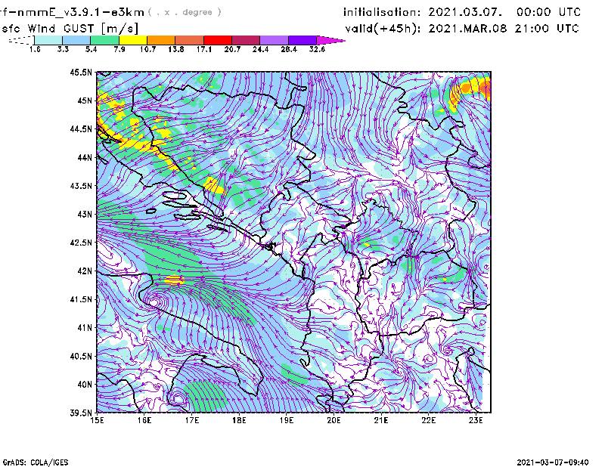The width and height of the screenshot is (605, 467).
Task: Click legend value 10.7
Action: [x=147, y=49]
